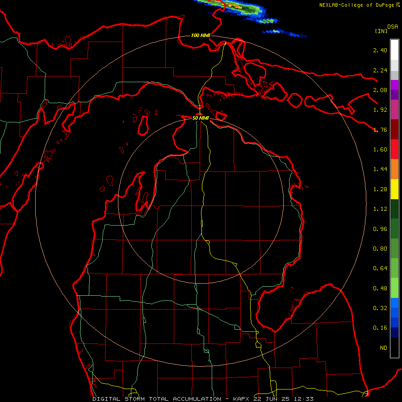This screenshot has width=402, height=402.
Task: Click the [IN] units label
Action: coord(381,31)
